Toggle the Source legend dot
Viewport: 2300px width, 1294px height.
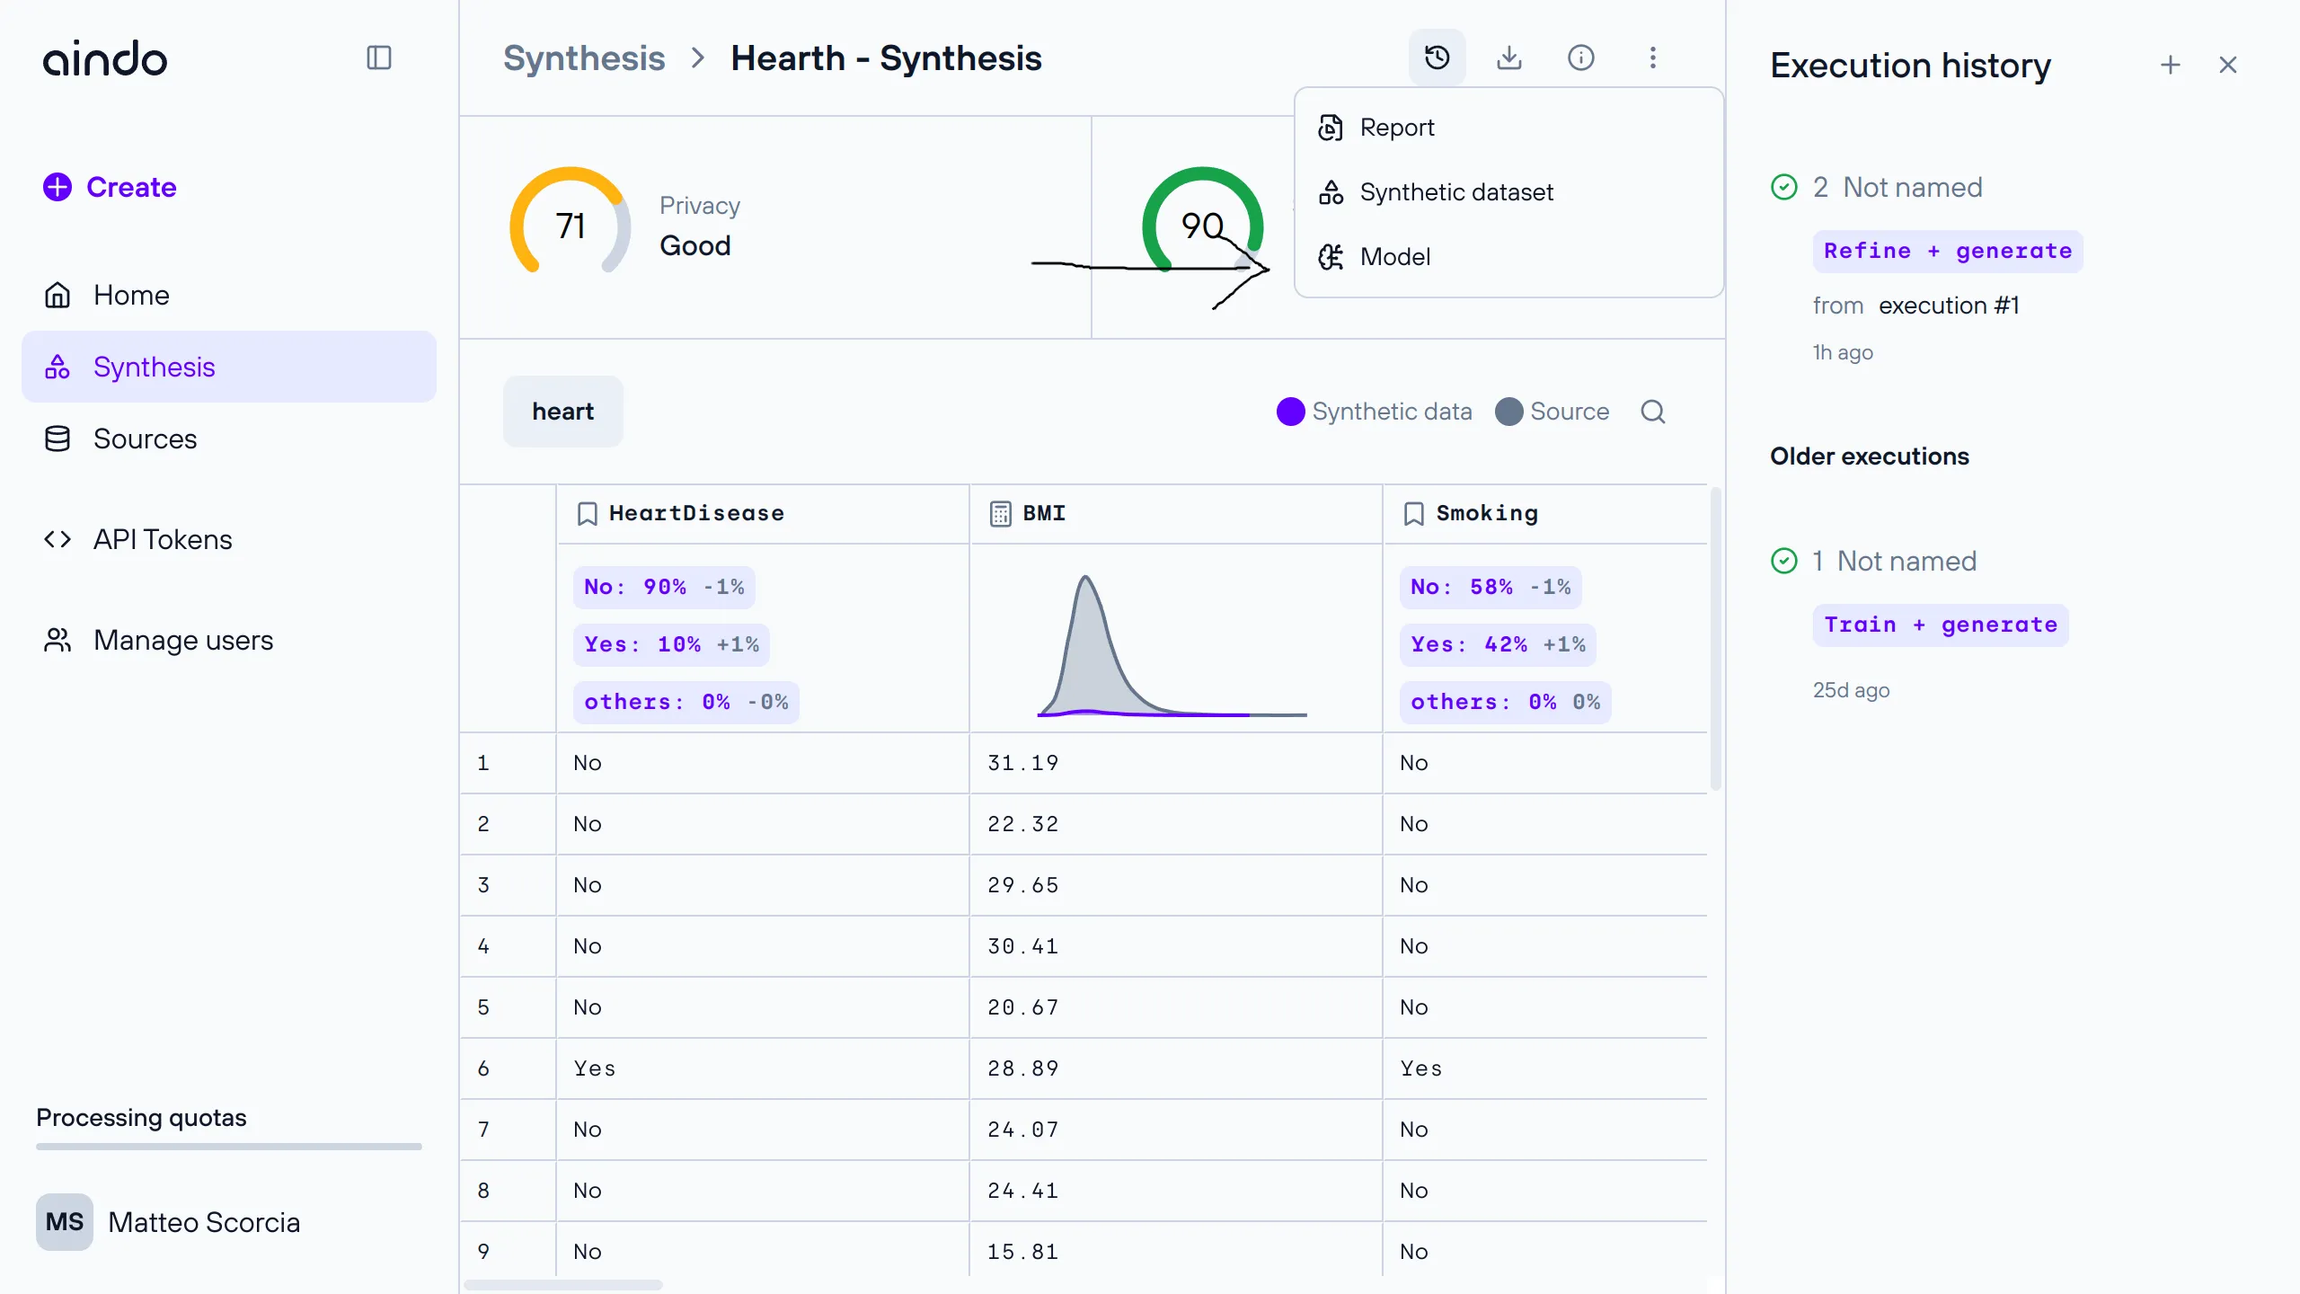tap(1509, 412)
